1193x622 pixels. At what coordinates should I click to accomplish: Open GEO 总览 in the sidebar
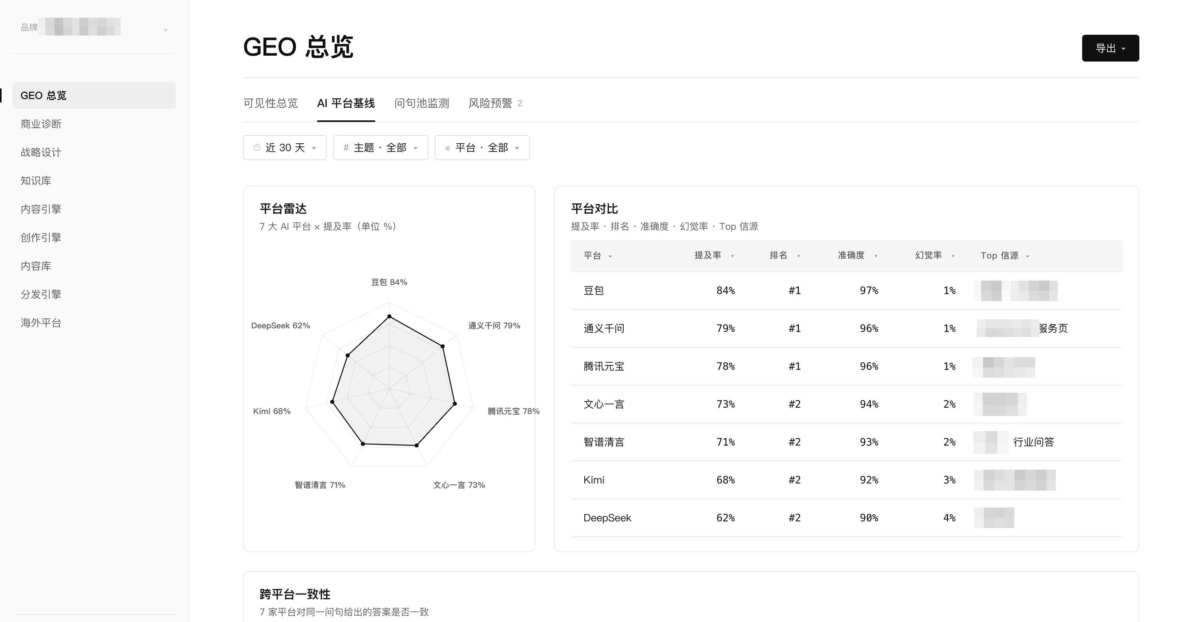tap(94, 96)
